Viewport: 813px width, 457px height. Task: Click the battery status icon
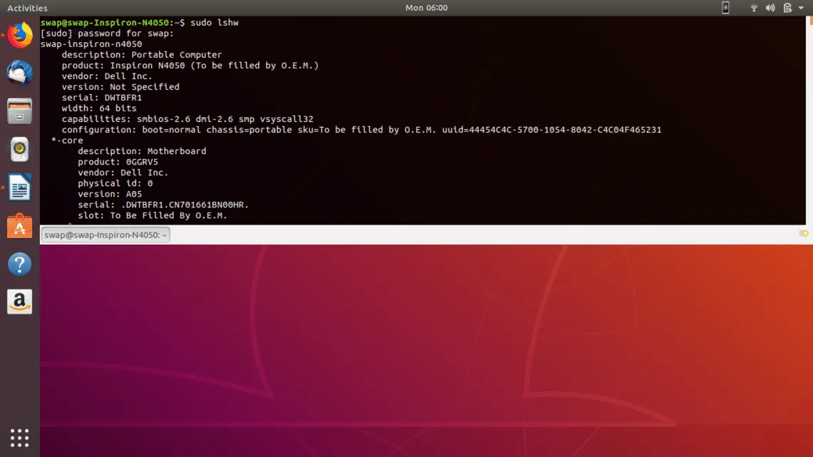(x=787, y=8)
